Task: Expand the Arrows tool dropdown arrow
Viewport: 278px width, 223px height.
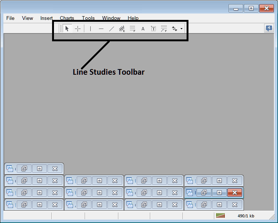Action: coord(181,29)
